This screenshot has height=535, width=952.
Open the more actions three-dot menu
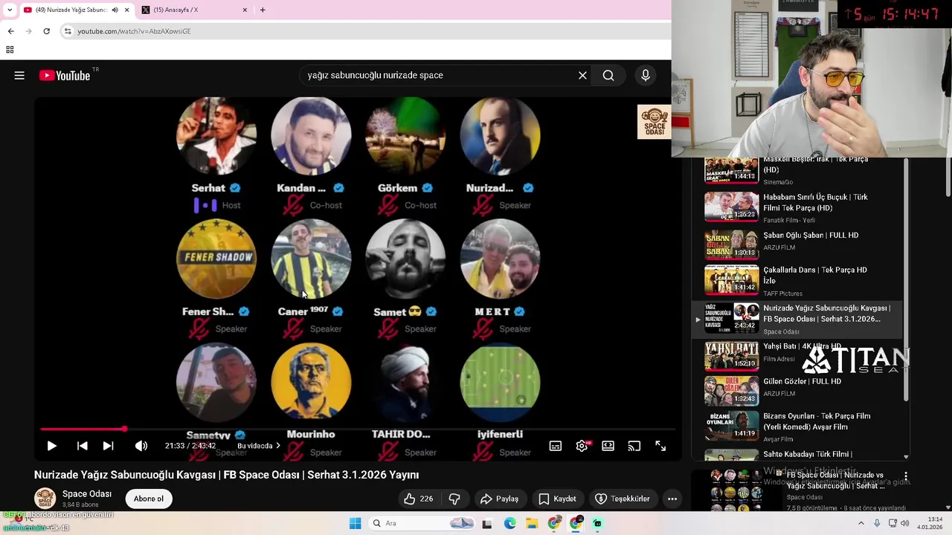pos(672,499)
